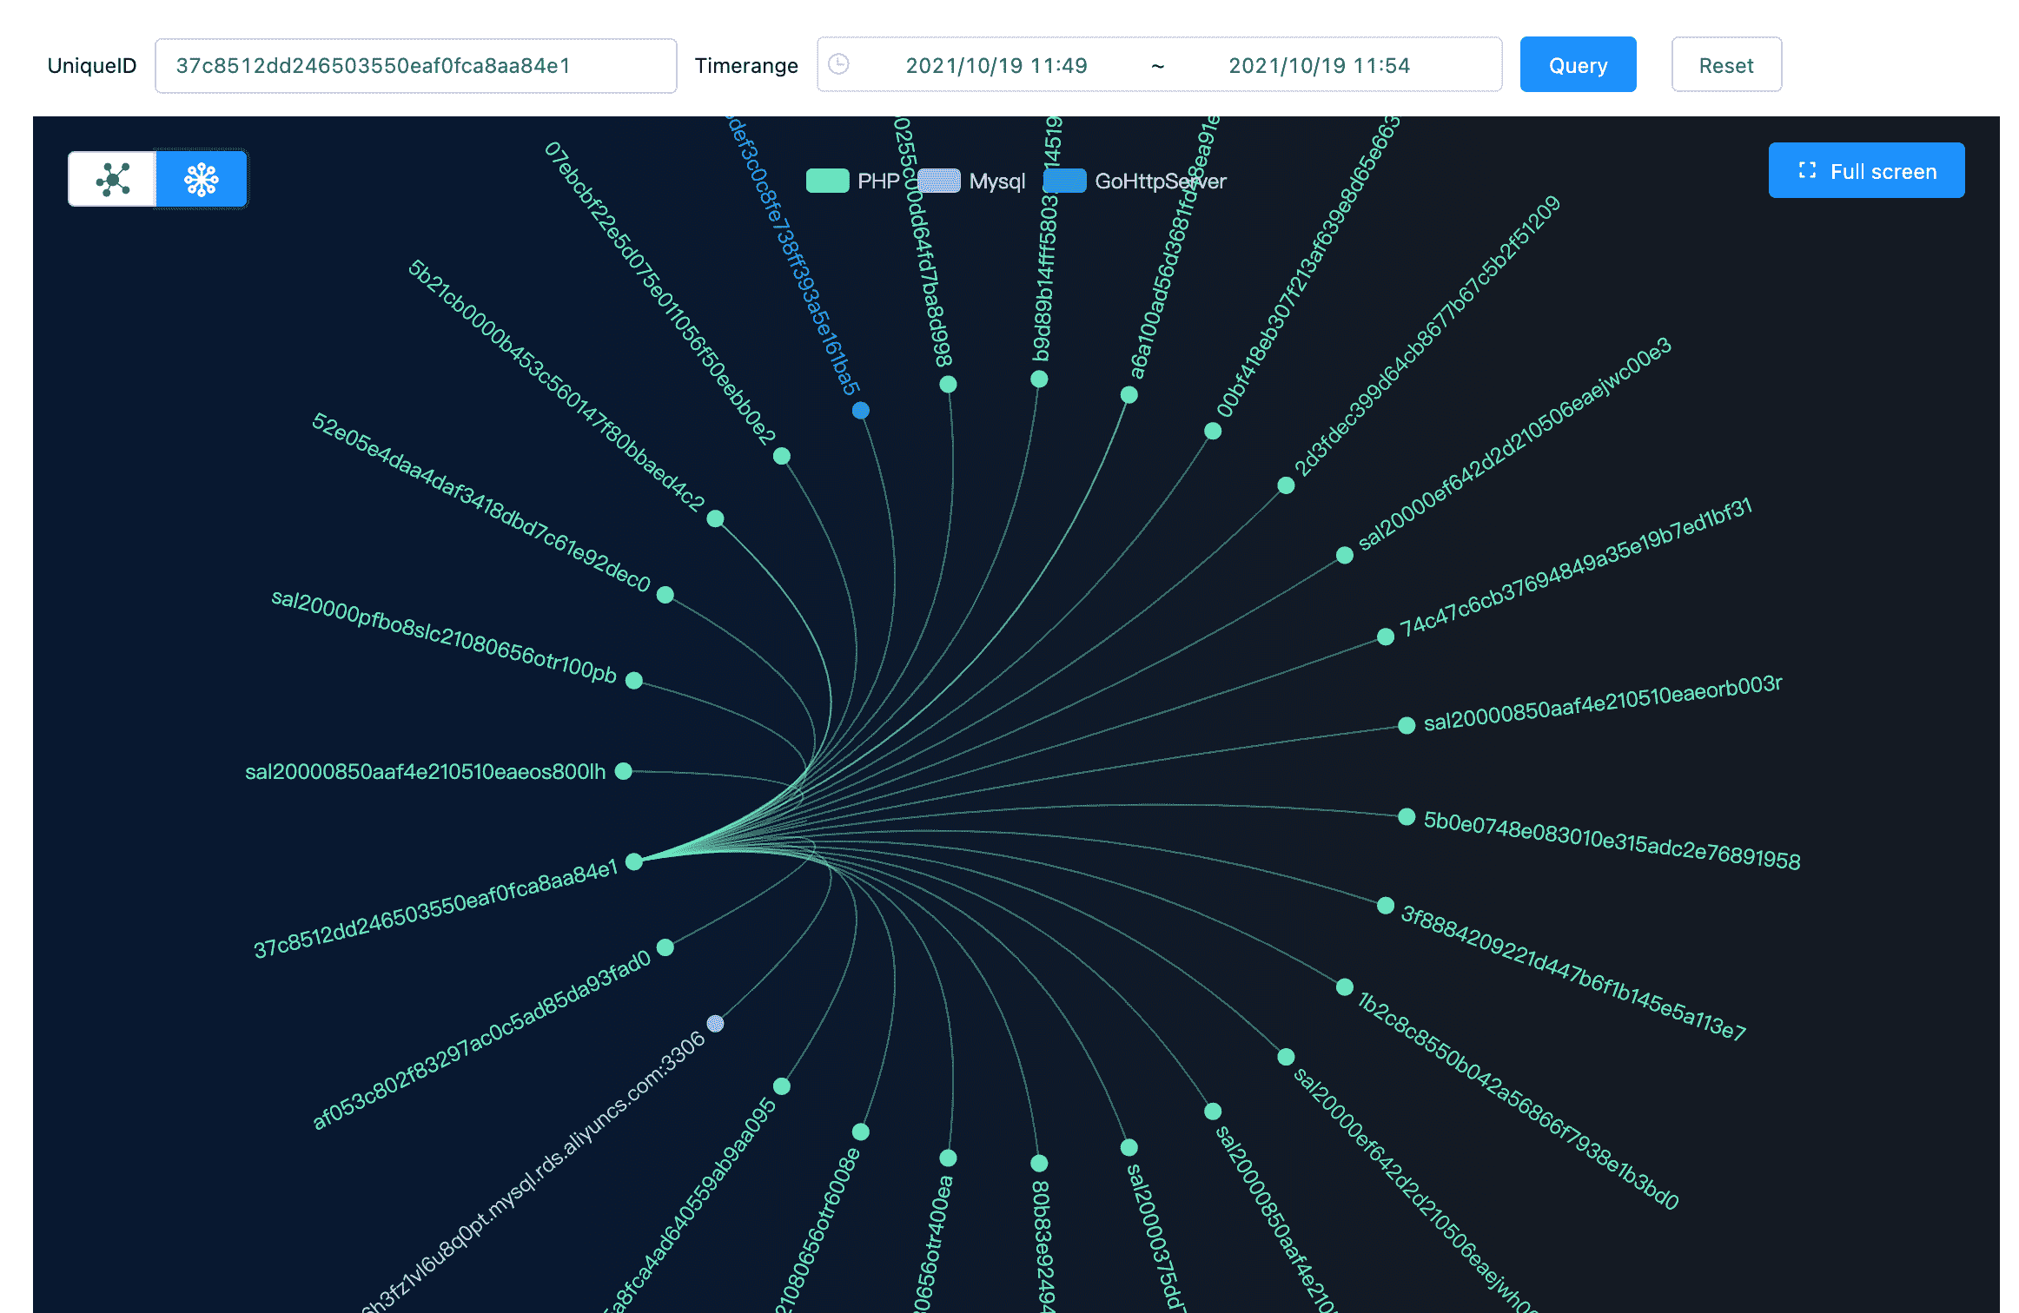Viewport: 2019px width, 1313px height.
Task: Open the start time 2021/10/19 11:49
Action: click(996, 65)
